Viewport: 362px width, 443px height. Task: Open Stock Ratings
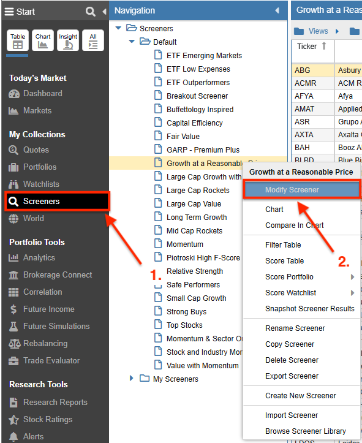(x=40, y=419)
